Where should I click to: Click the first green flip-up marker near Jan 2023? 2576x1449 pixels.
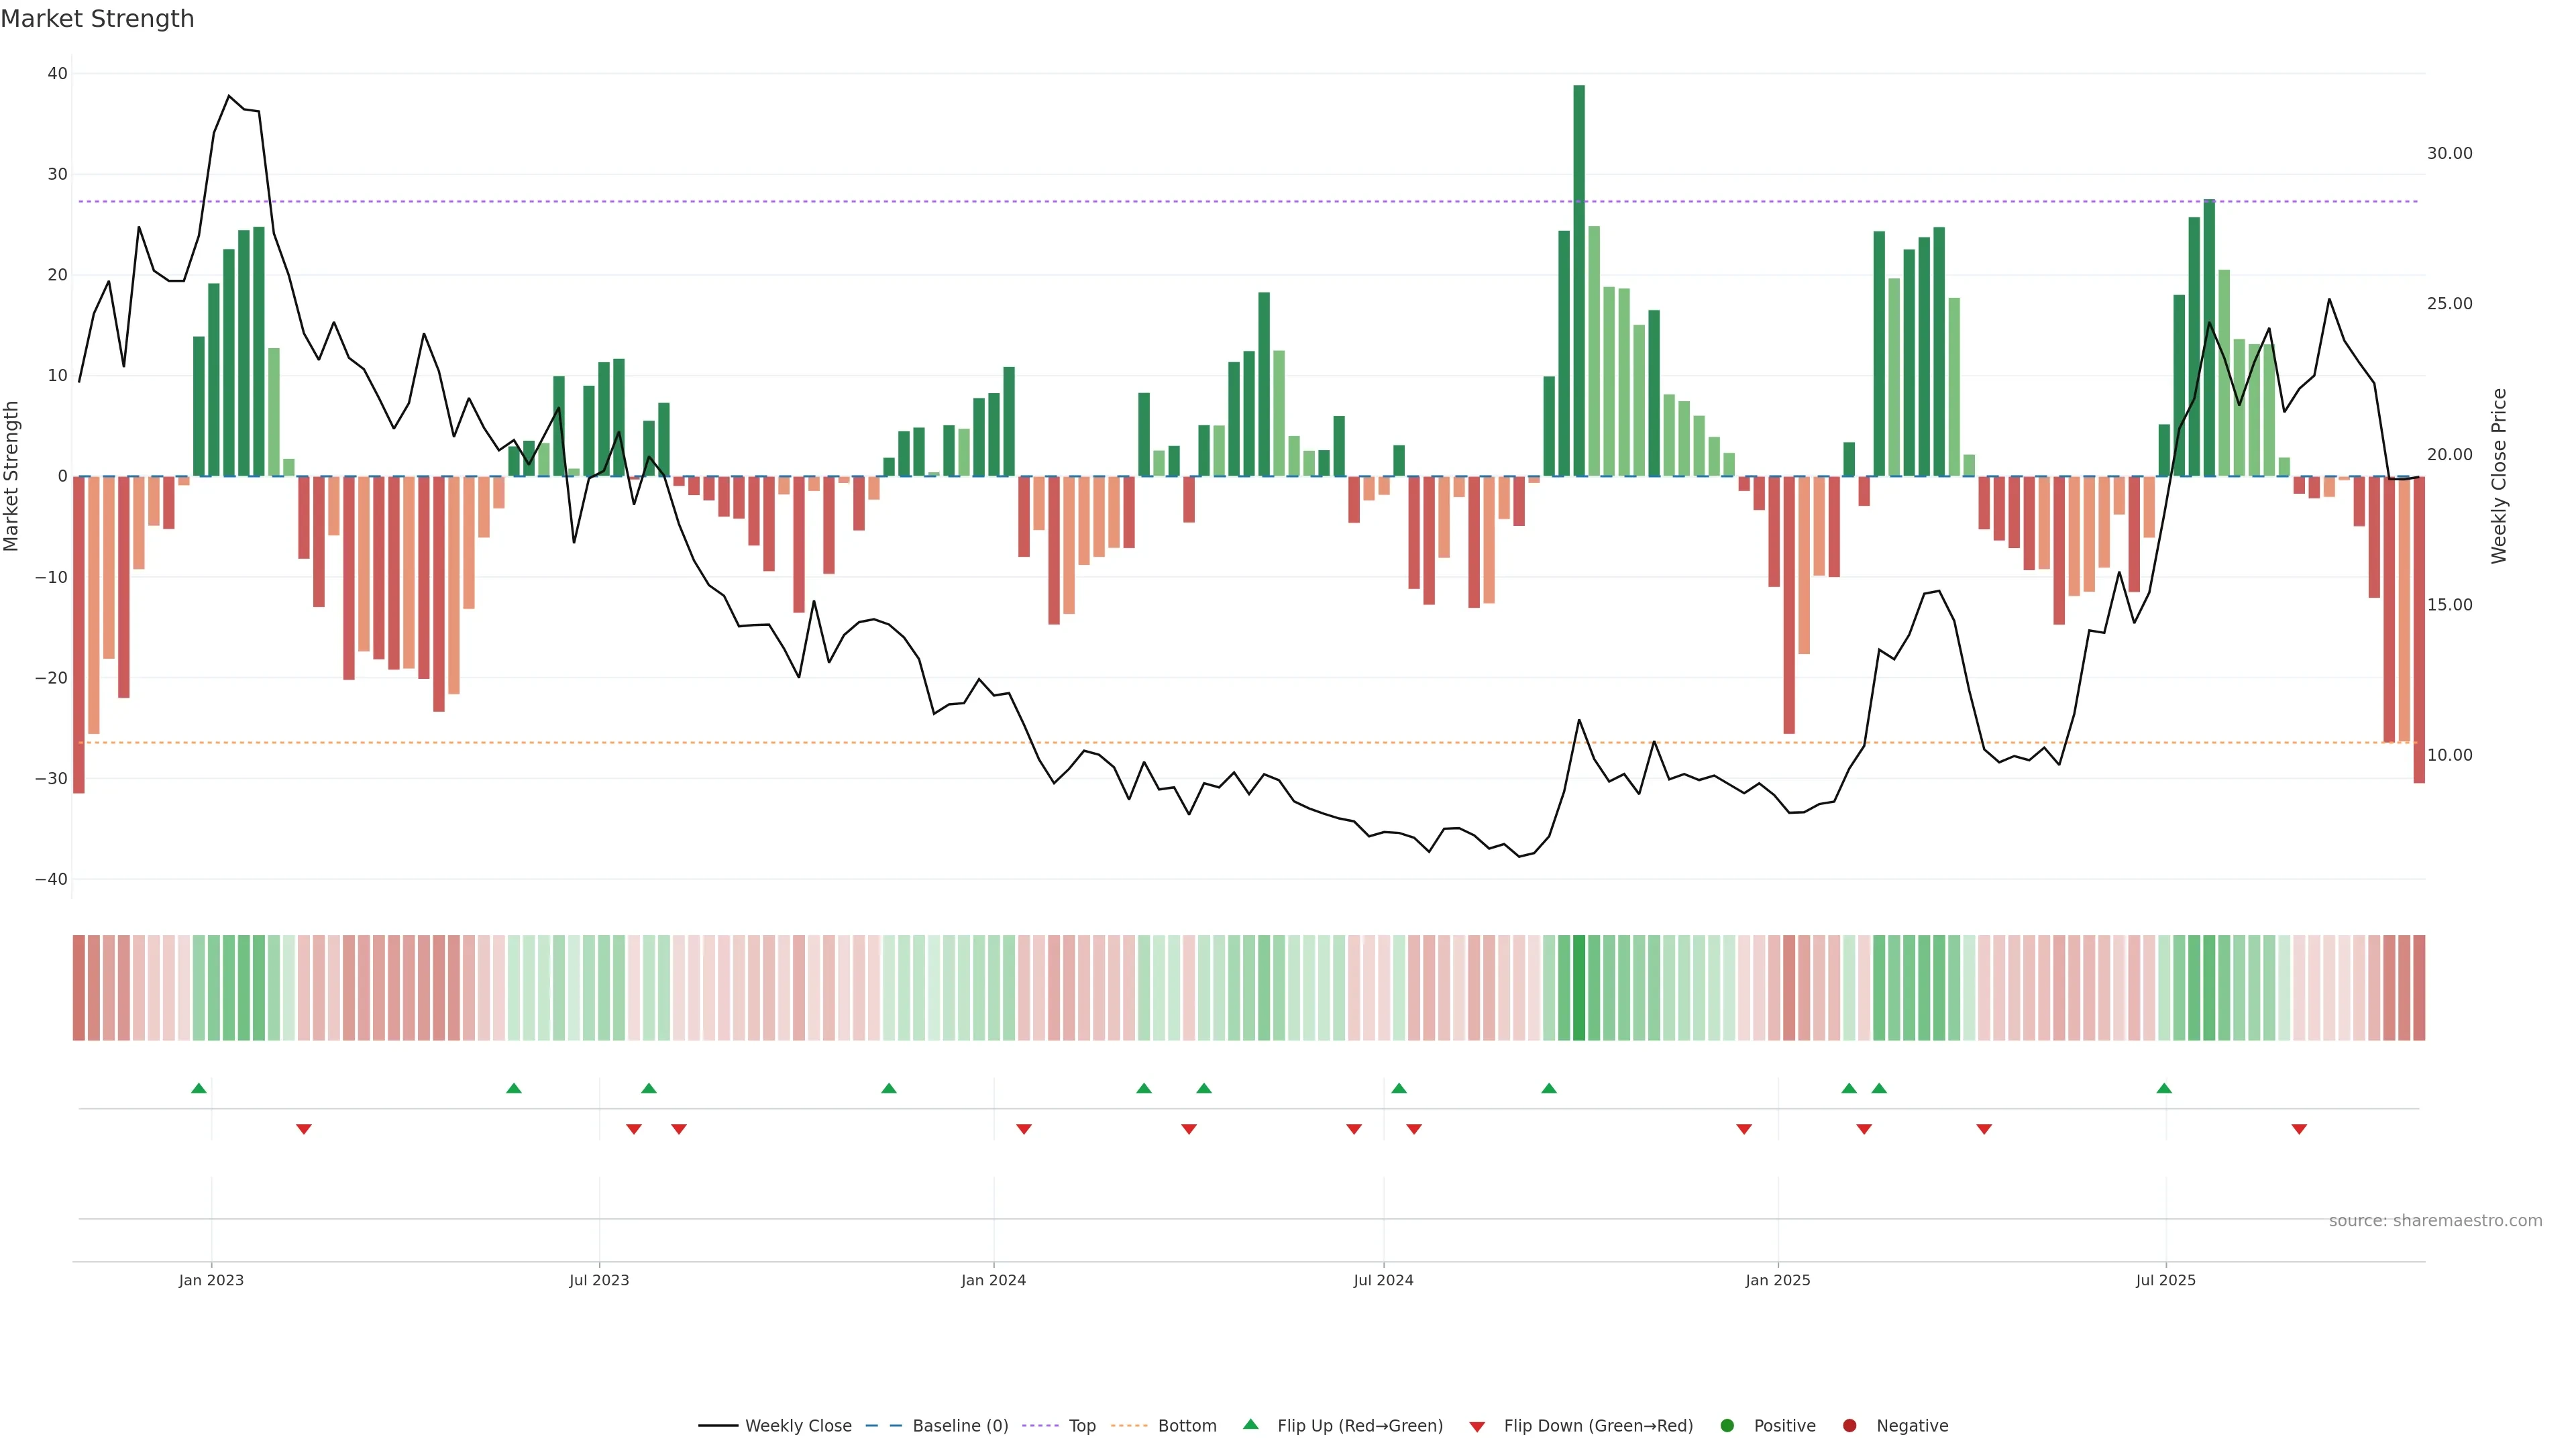pyautogui.click(x=199, y=1088)
